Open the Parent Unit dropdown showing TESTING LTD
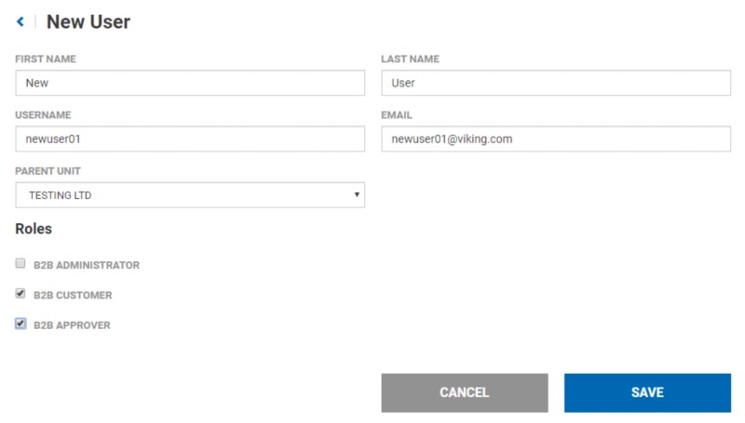The height and width of the screenshot is (423, 745). coord(190,195)
